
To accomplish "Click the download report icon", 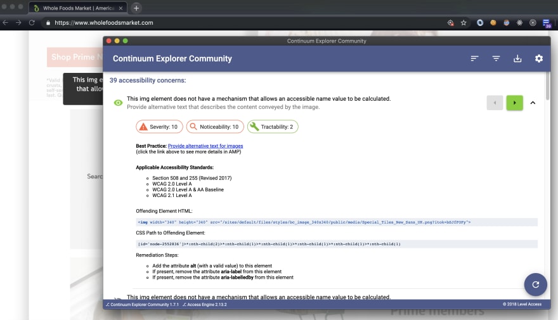I will coord(517,58).
